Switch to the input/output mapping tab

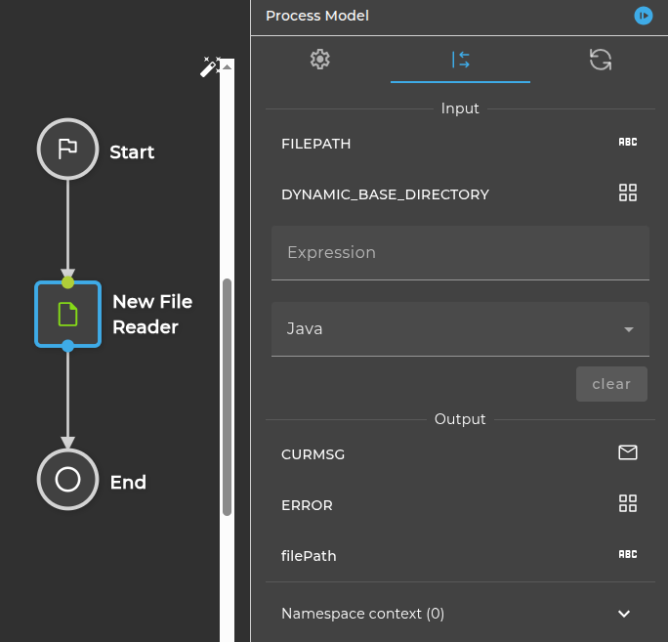click(x=460, y=60)
